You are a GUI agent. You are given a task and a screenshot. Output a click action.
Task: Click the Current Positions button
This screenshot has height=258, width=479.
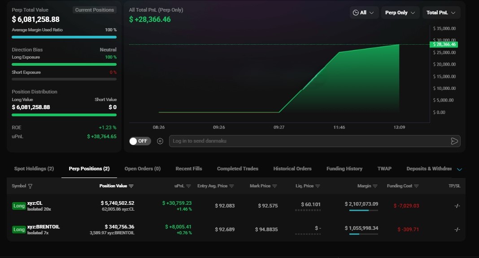[x=94, y=10]
